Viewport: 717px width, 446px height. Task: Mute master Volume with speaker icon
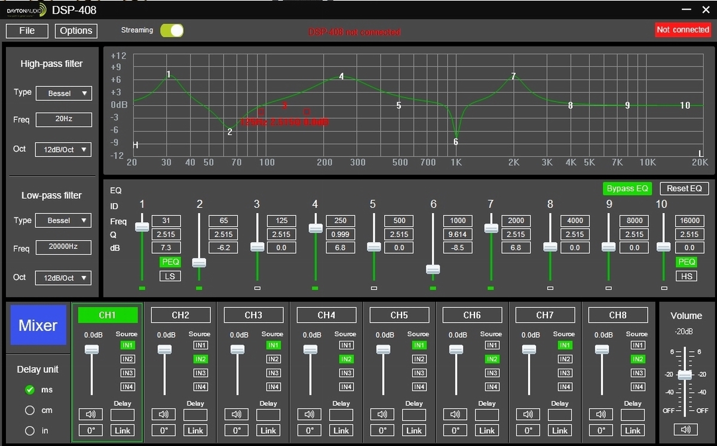pos(685,429)
